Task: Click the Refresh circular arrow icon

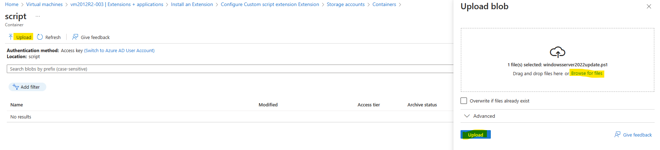Action: [40, 37]
